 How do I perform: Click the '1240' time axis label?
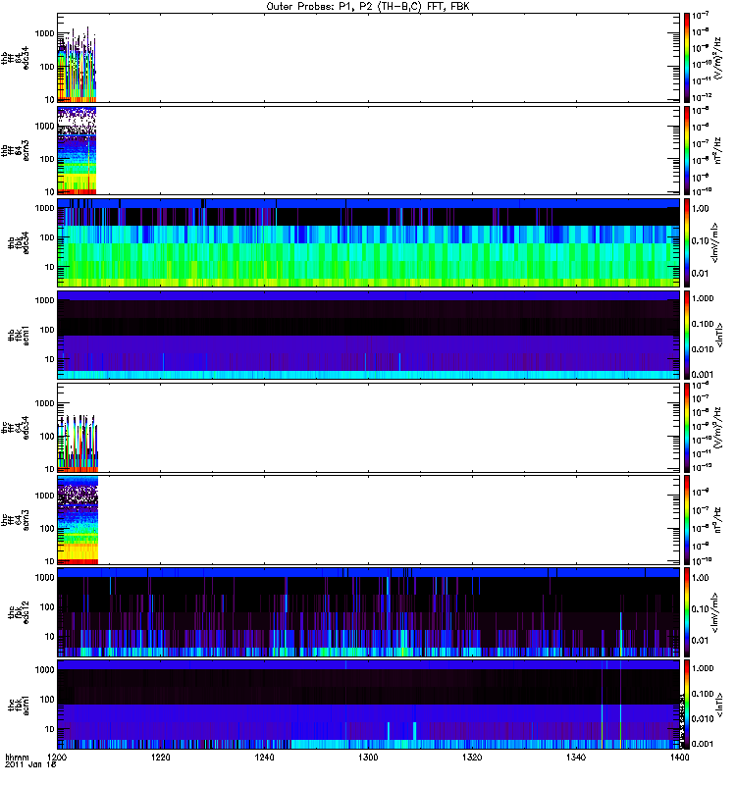(264, 757)
